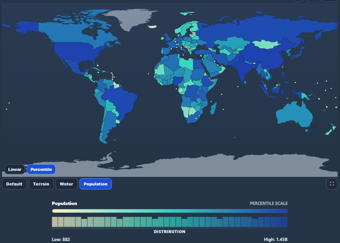Click New Zealand on the map
The image size is (340, 243).
click(x=330, y=130)
